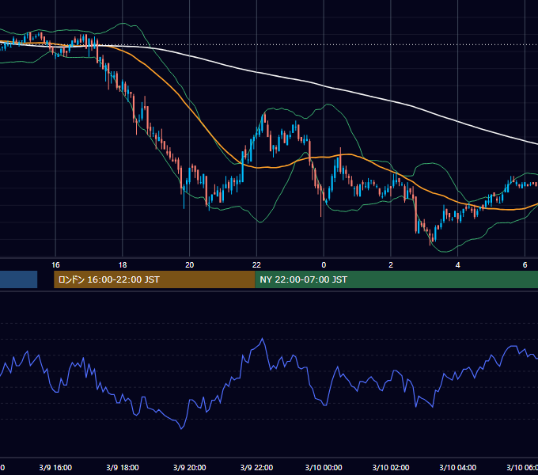Viewport: 538px width, 475px height.
Task: Click the 3/10 00:00 date label
Action: click(x=324, y=467)
